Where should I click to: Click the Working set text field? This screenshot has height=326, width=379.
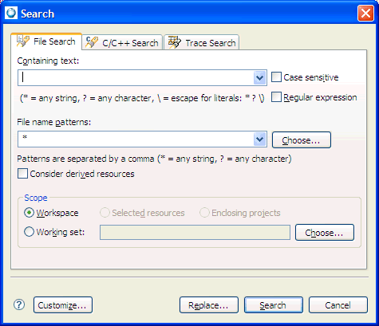point(195,233)
